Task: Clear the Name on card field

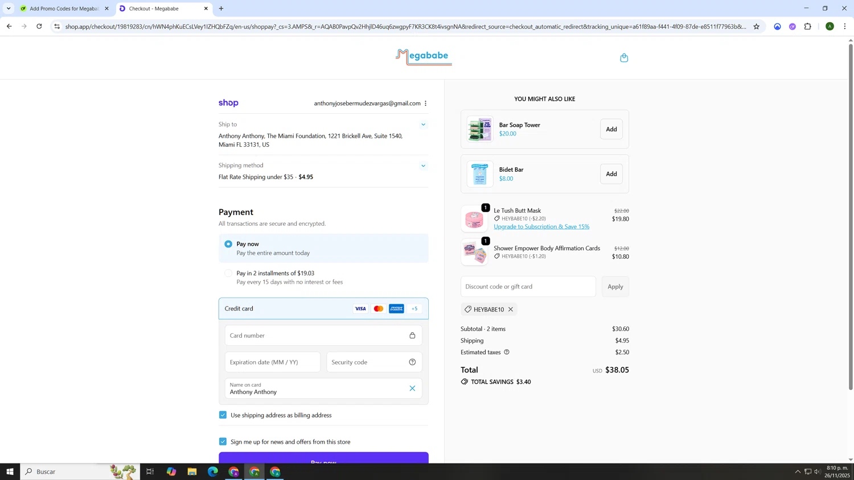Action: point(412,388)
